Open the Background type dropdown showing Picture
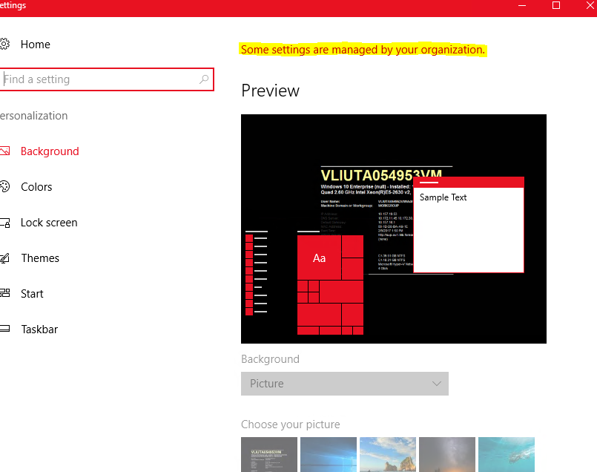The image size is (597, 472). (345, 384)
